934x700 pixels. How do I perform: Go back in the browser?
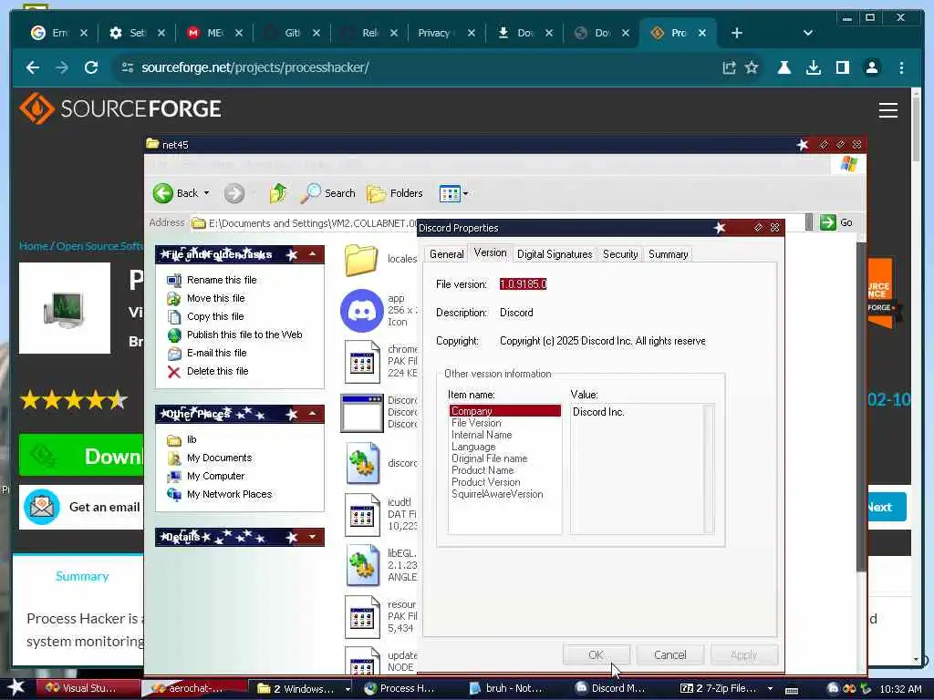coord(33,67)
